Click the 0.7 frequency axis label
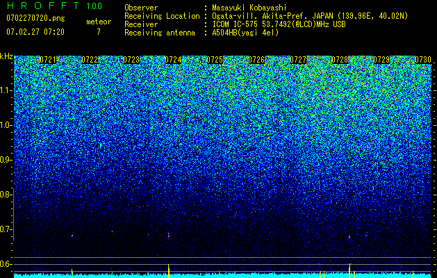 (5, 229)
